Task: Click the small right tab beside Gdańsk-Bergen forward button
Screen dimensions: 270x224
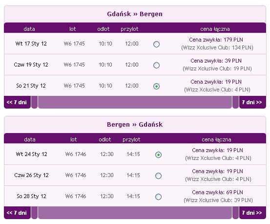Action: pos(235,102)
